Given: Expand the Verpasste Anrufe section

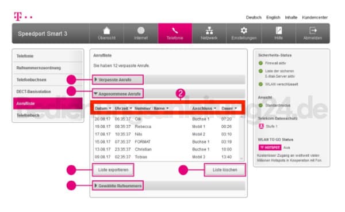Looking at the screenshot, I should (x=118, y=79).
